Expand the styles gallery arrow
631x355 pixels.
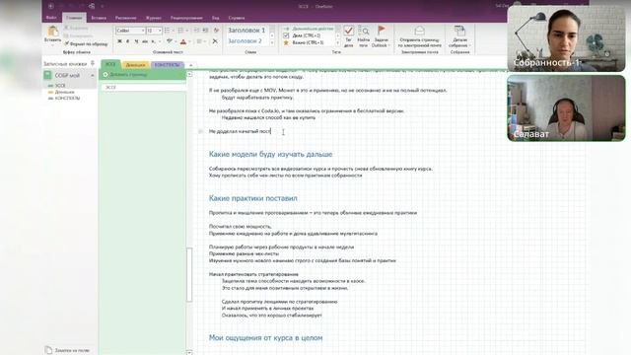pyautogui.click(x=272, y=43)
